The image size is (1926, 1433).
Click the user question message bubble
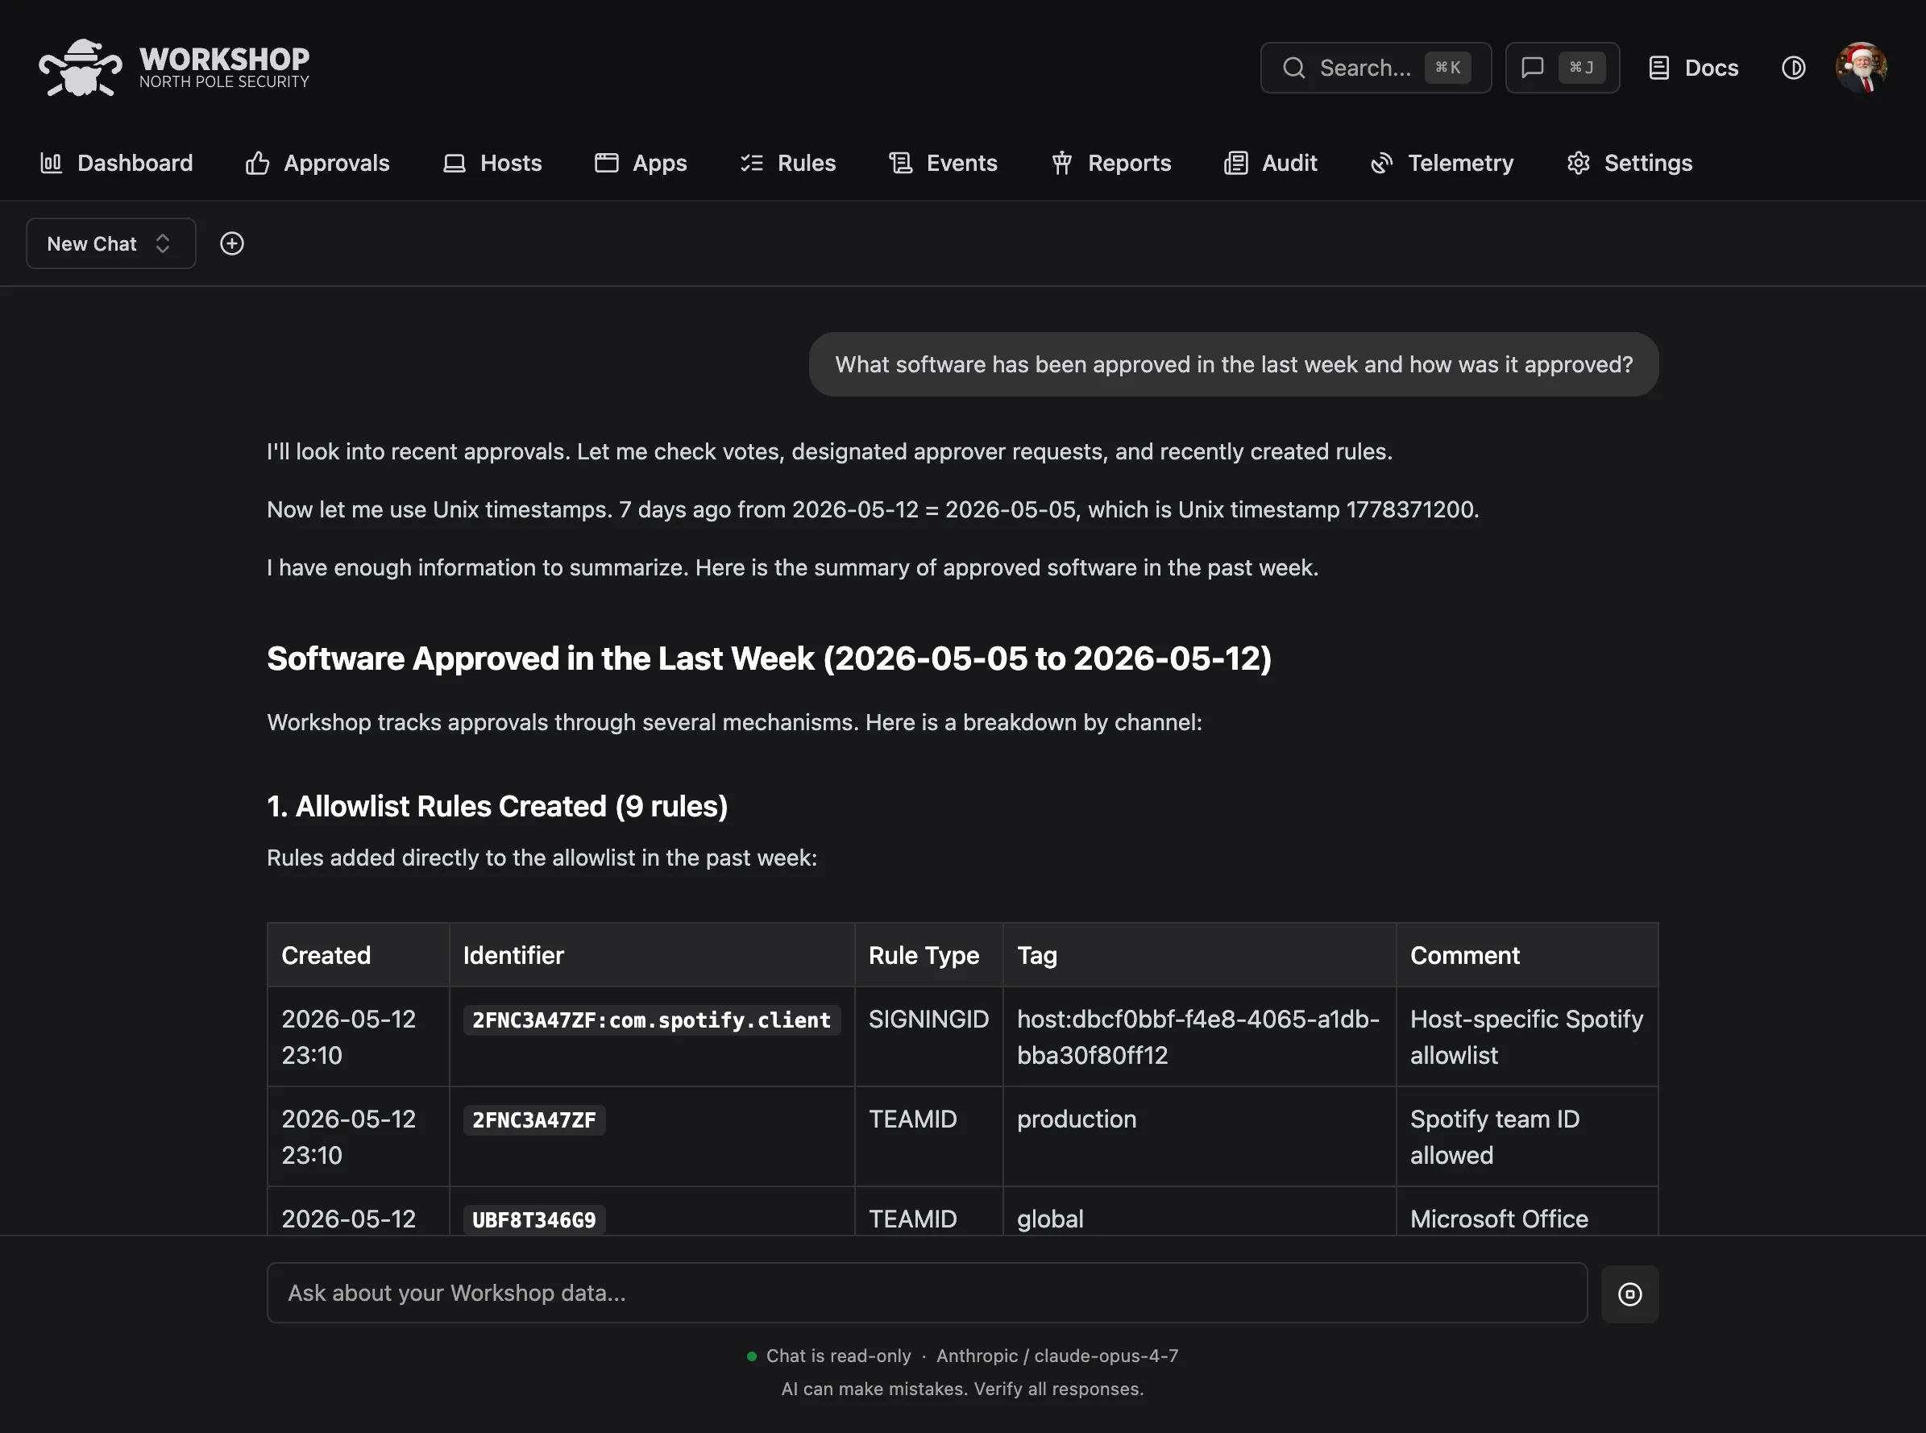1233,364
